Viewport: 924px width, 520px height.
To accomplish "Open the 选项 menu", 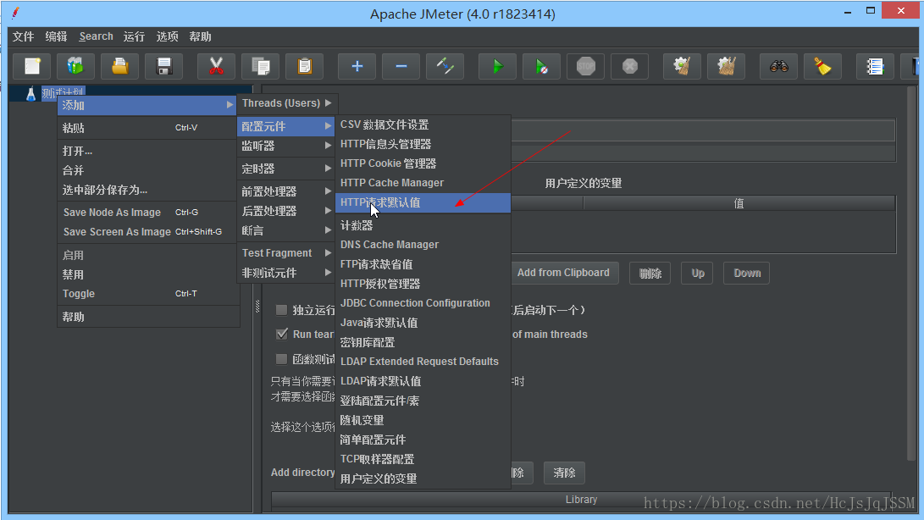I will tap(167, 36).
